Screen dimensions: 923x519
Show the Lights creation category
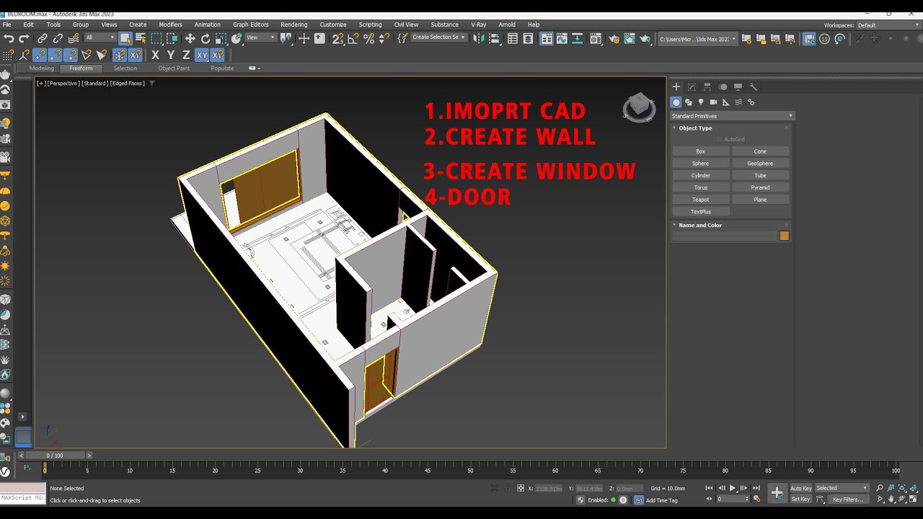pyautogui.click(x=701, y=102)
